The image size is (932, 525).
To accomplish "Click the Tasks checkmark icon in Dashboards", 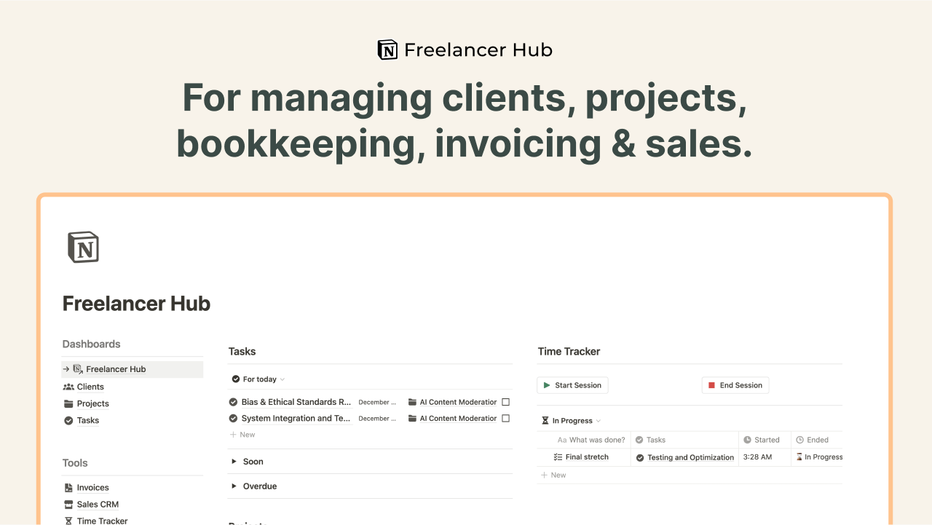I will [69, 420].
